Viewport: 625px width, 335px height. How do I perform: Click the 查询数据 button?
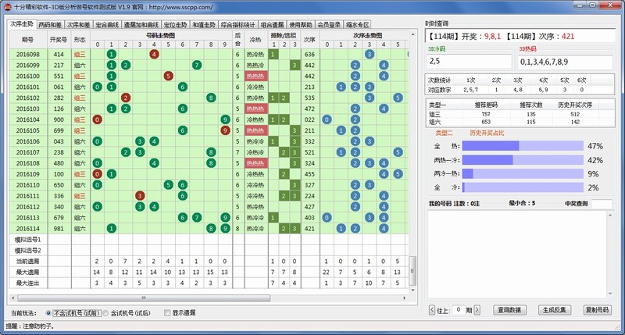pyautogui.click(x=509, y=310)
